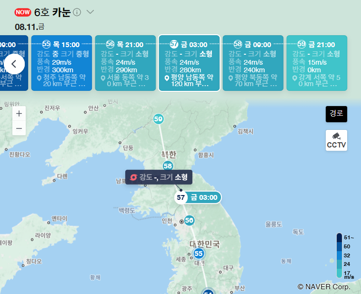
Task: Click track marker 57 금 03:00 on map
Action: [x=198, y=197]
